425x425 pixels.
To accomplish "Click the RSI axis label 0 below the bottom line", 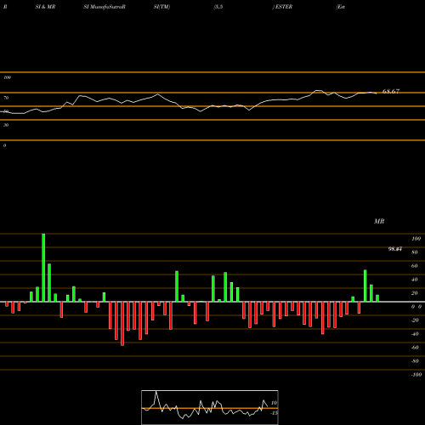I will (4, 145).
